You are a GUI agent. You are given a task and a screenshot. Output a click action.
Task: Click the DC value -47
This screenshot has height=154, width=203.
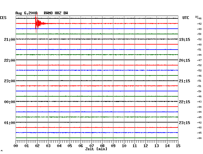199,60
